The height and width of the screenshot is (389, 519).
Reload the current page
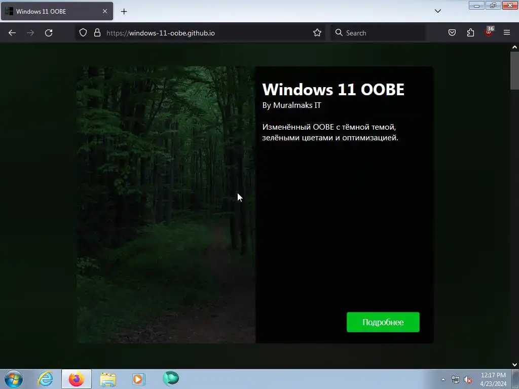(x=49, y=33)
